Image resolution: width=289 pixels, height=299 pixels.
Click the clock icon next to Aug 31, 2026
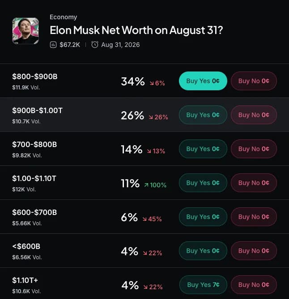[x=95, y=45]
